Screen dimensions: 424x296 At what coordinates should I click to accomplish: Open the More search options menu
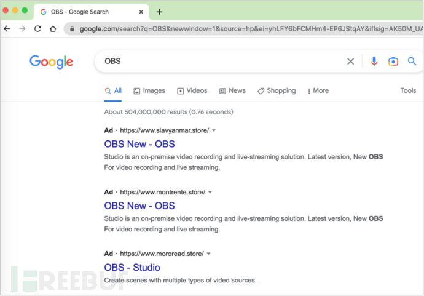318,90
